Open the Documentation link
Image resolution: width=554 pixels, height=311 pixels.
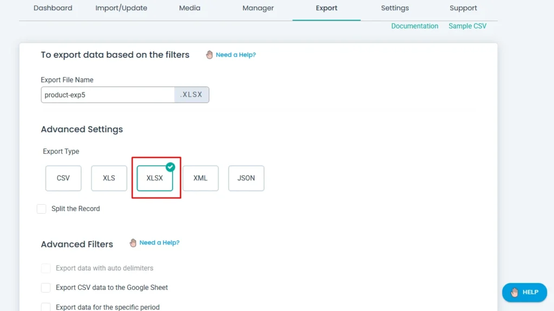coord(414,26)
